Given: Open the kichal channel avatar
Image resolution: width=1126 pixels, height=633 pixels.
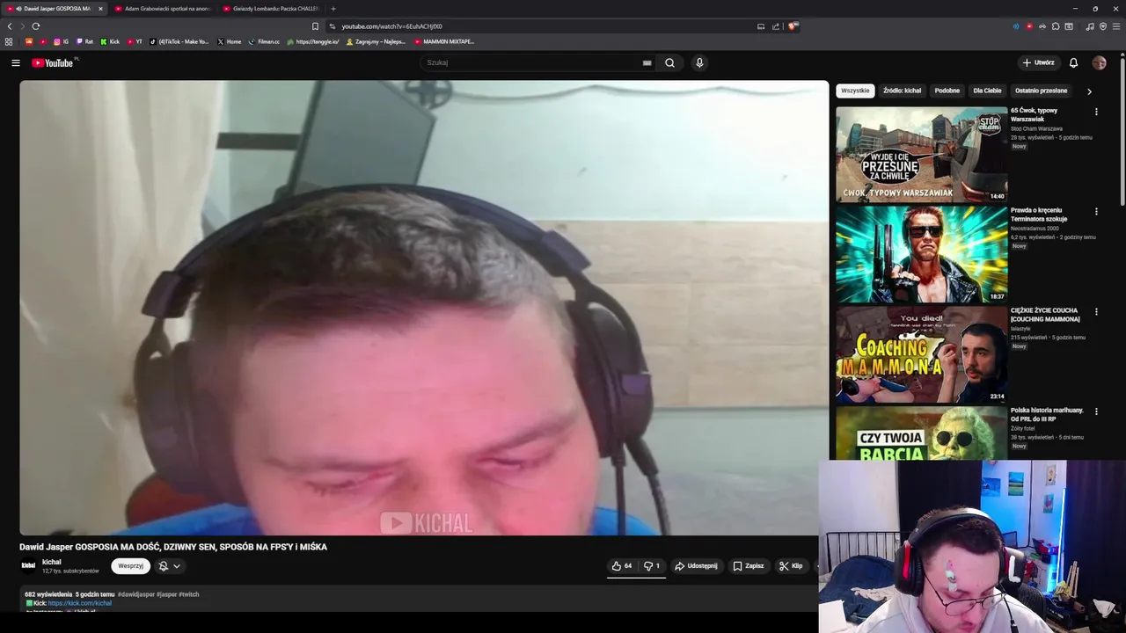Looking at the screenshot, I should tap(28, 565).
